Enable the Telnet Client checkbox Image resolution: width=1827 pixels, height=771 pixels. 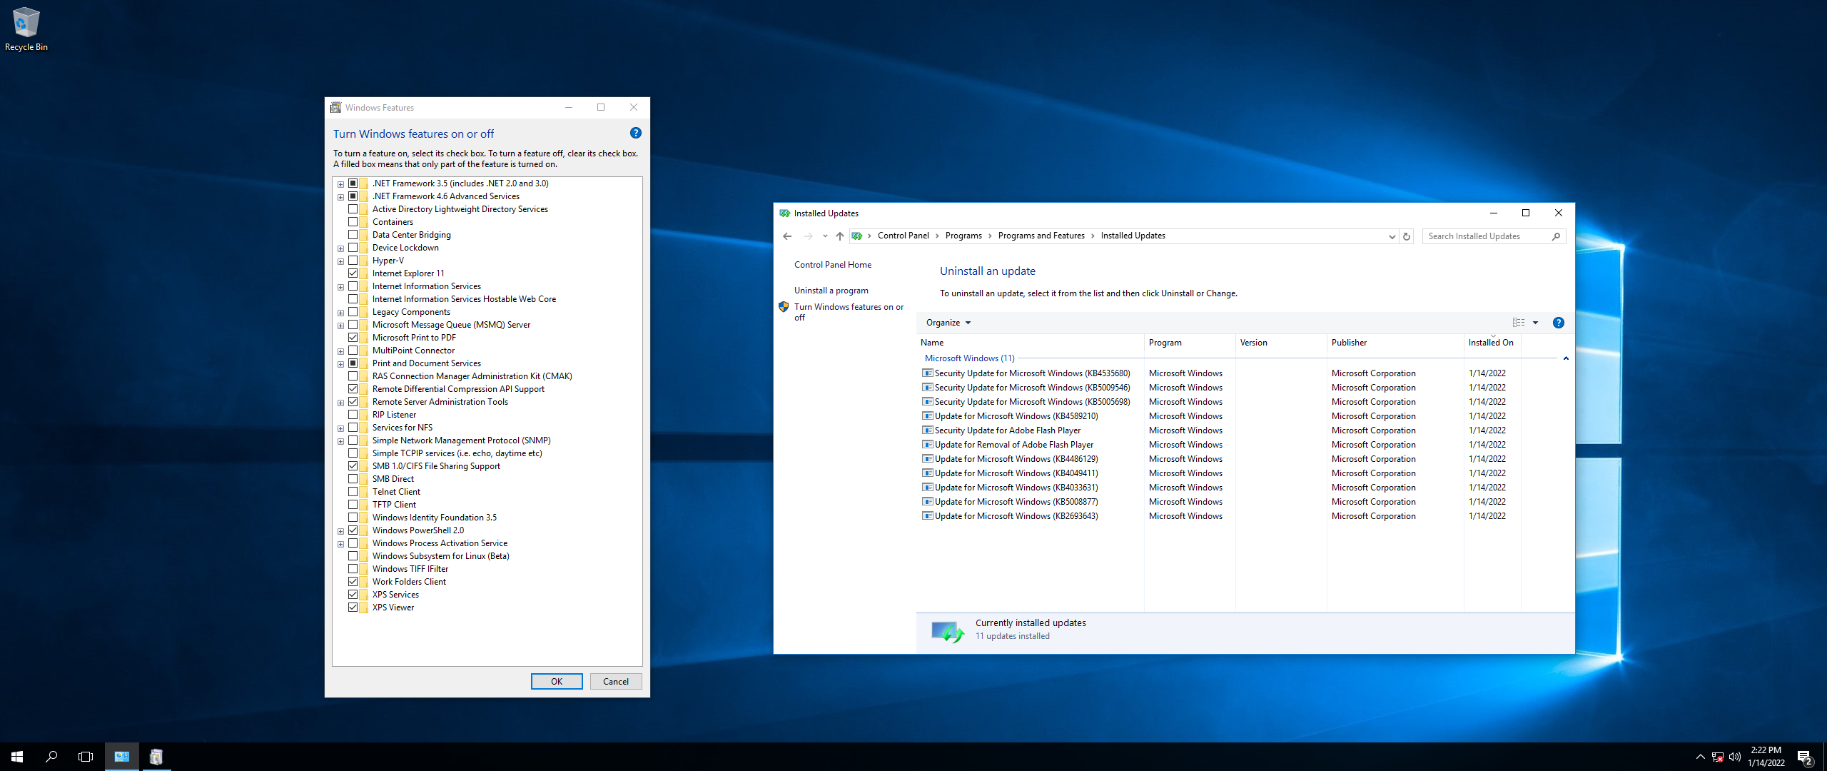point(353,492)
